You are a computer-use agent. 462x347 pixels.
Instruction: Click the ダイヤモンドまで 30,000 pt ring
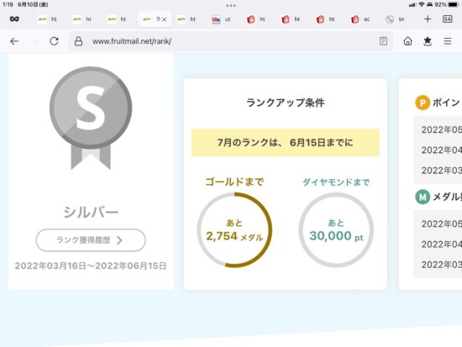click(336, 230)
